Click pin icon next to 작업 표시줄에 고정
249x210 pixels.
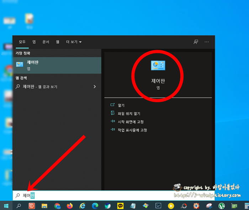click(113, 130)
